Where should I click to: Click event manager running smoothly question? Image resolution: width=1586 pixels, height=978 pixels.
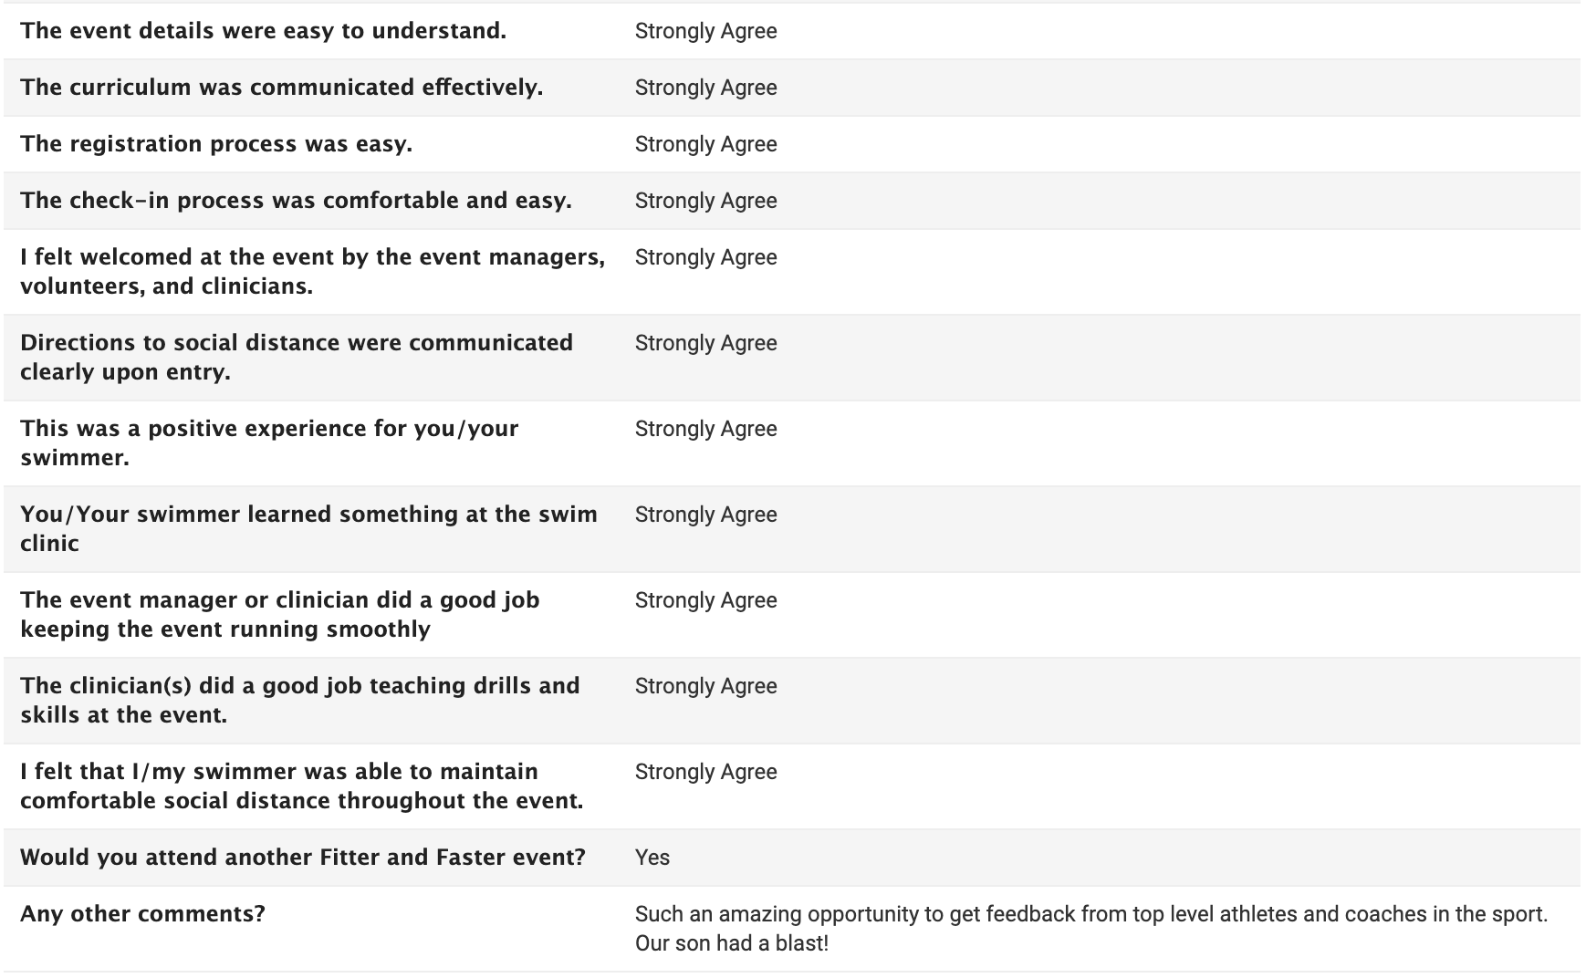[x=280, y=615]
